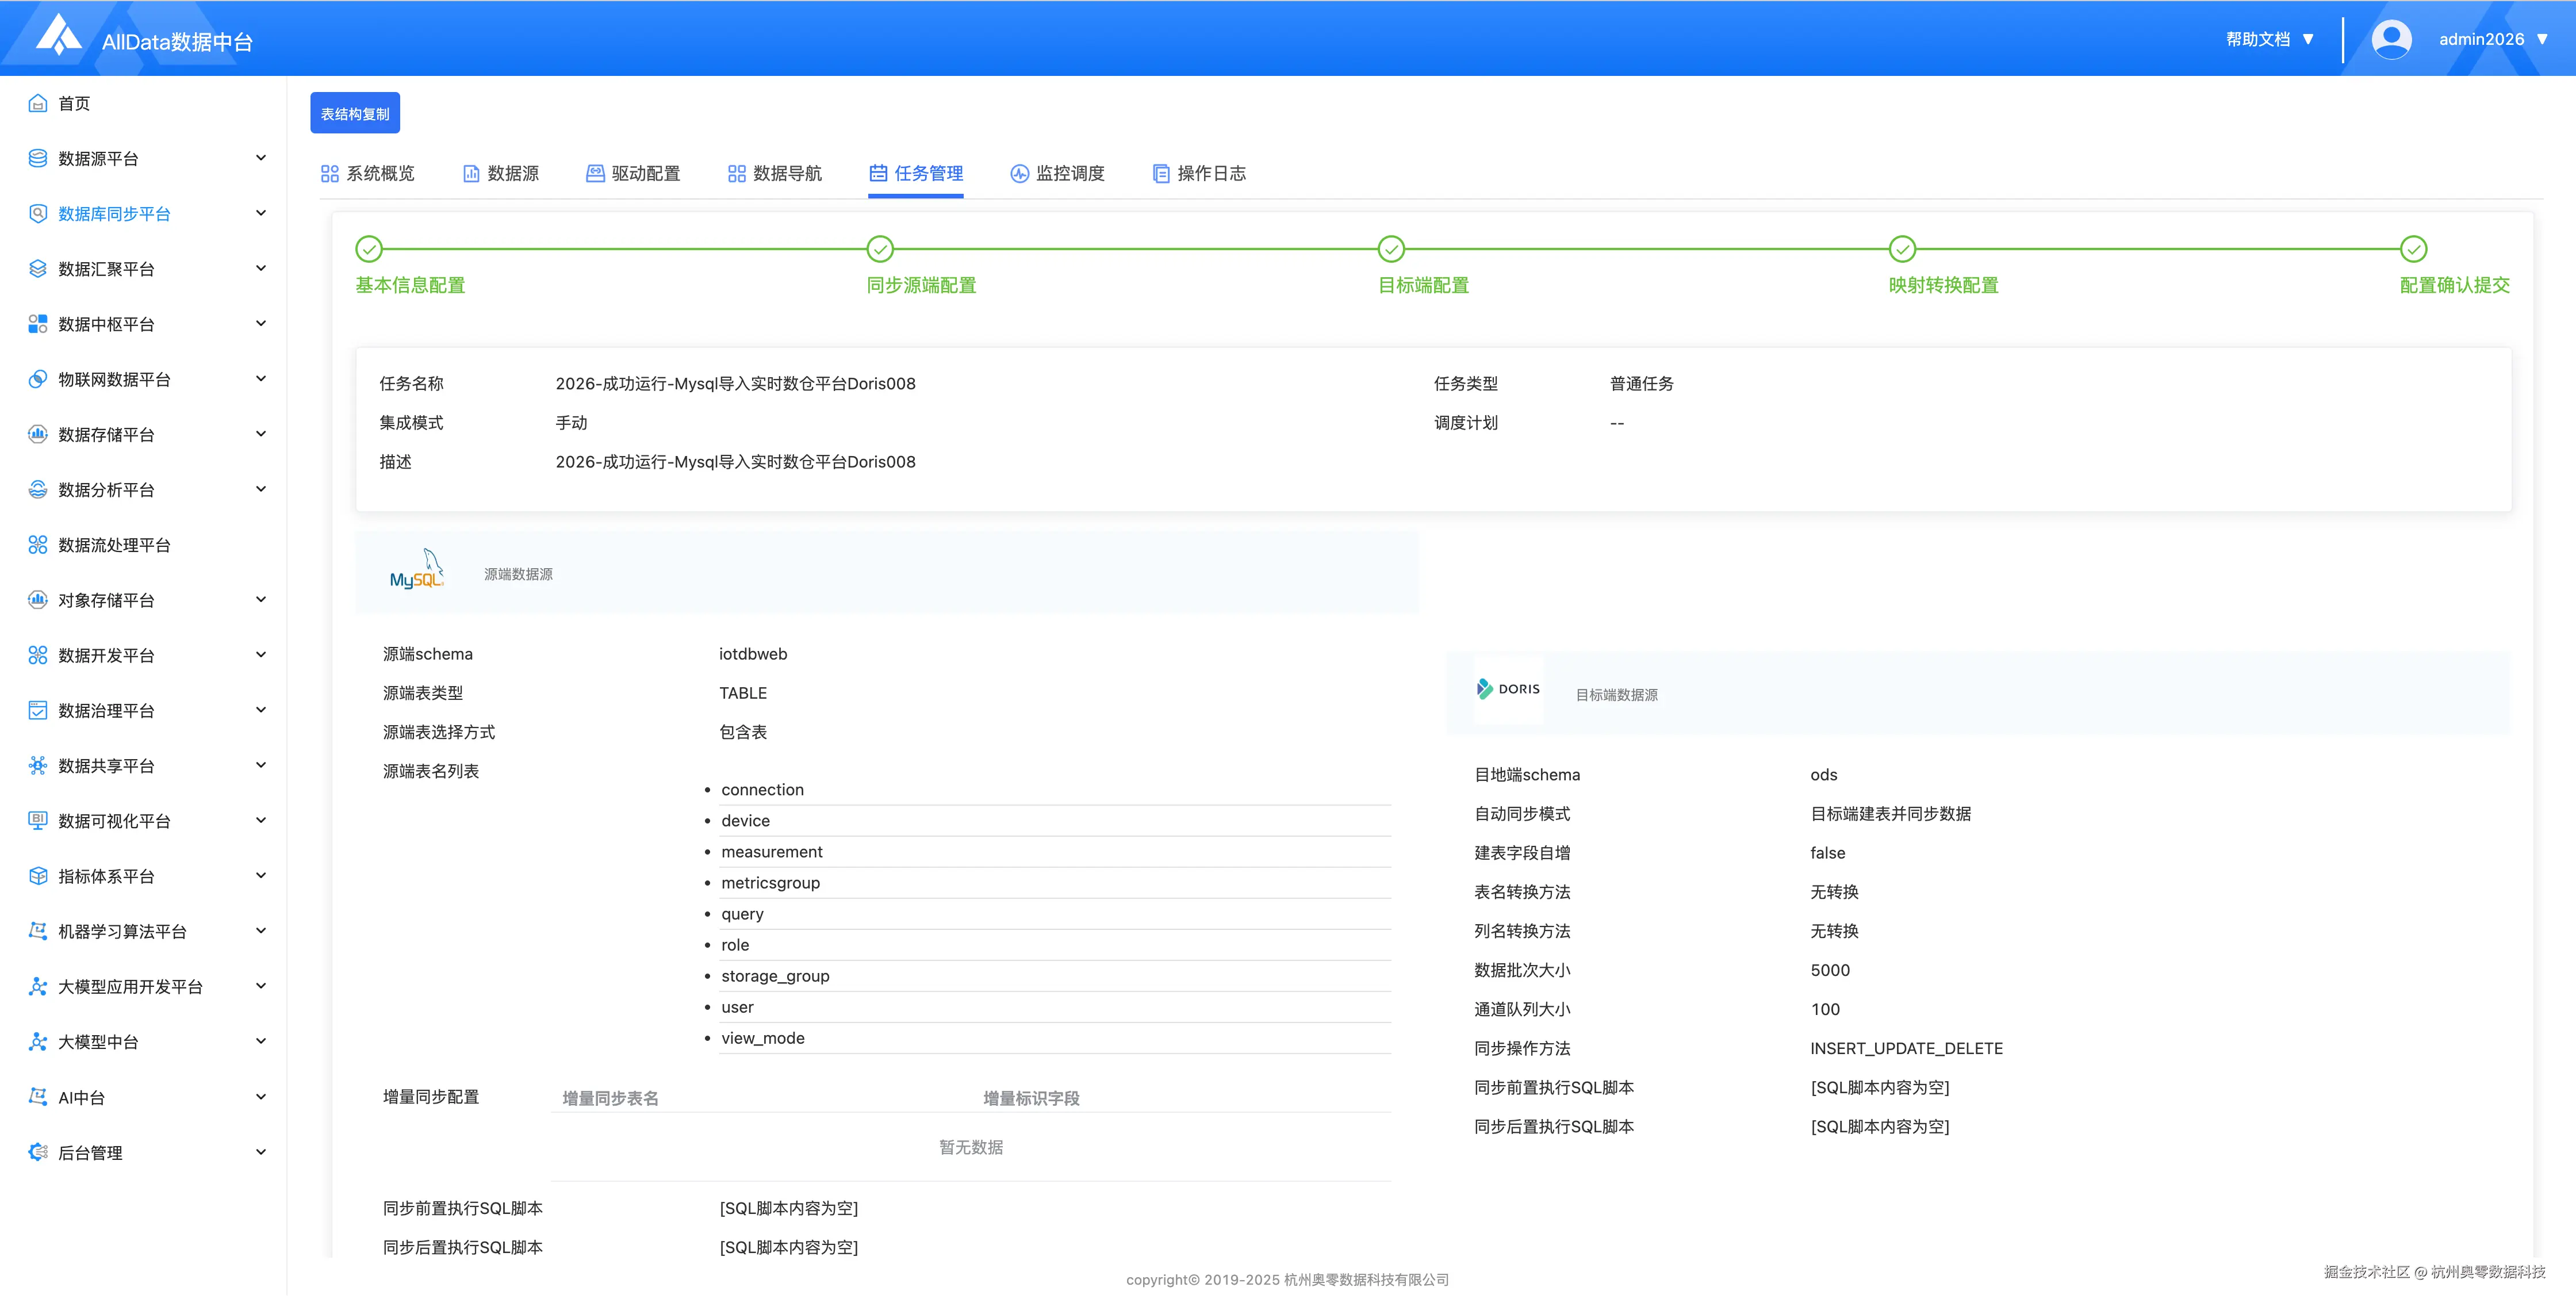Screen dimensions: 2576x1310
Task: Expand the 数据中枢平台 chevron
Action: coord(261,324)
